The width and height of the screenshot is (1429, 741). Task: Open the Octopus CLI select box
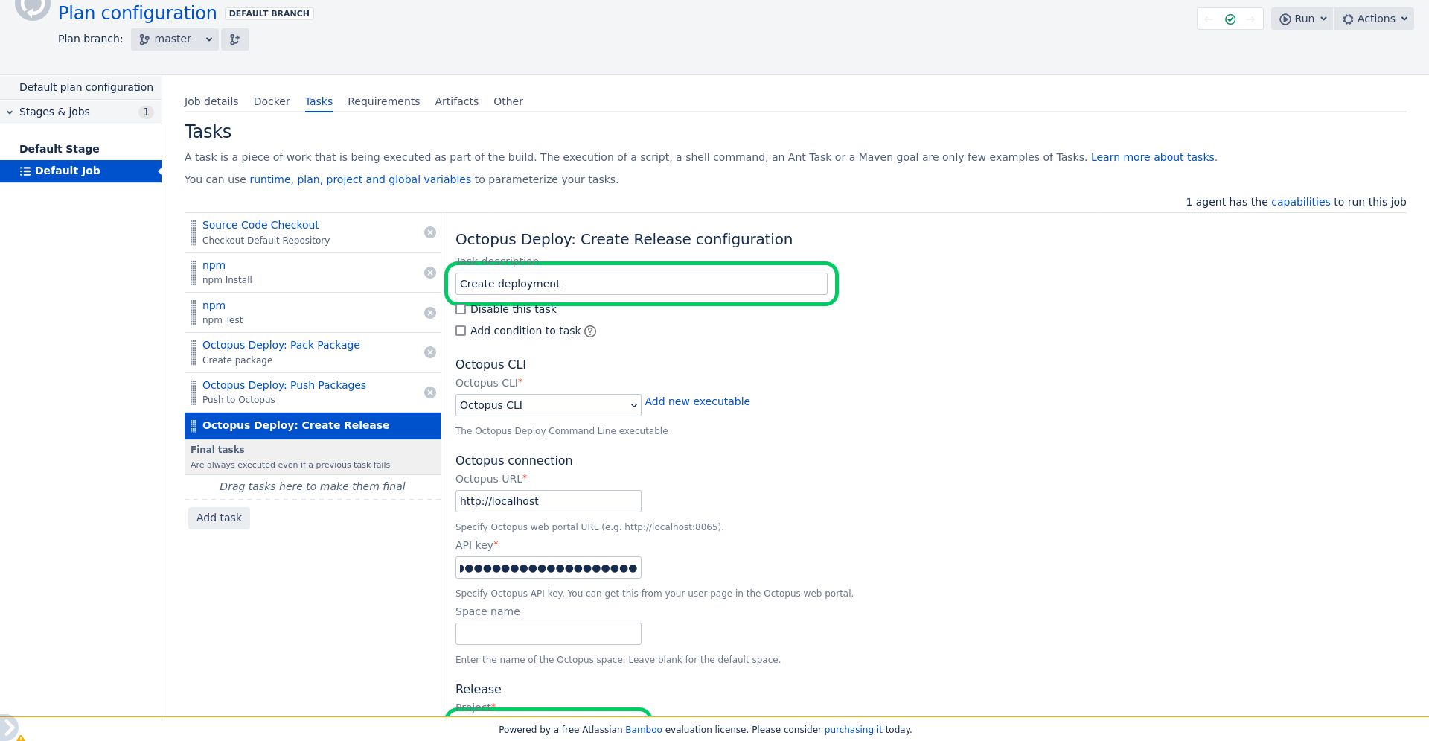(x=548, y=405)
